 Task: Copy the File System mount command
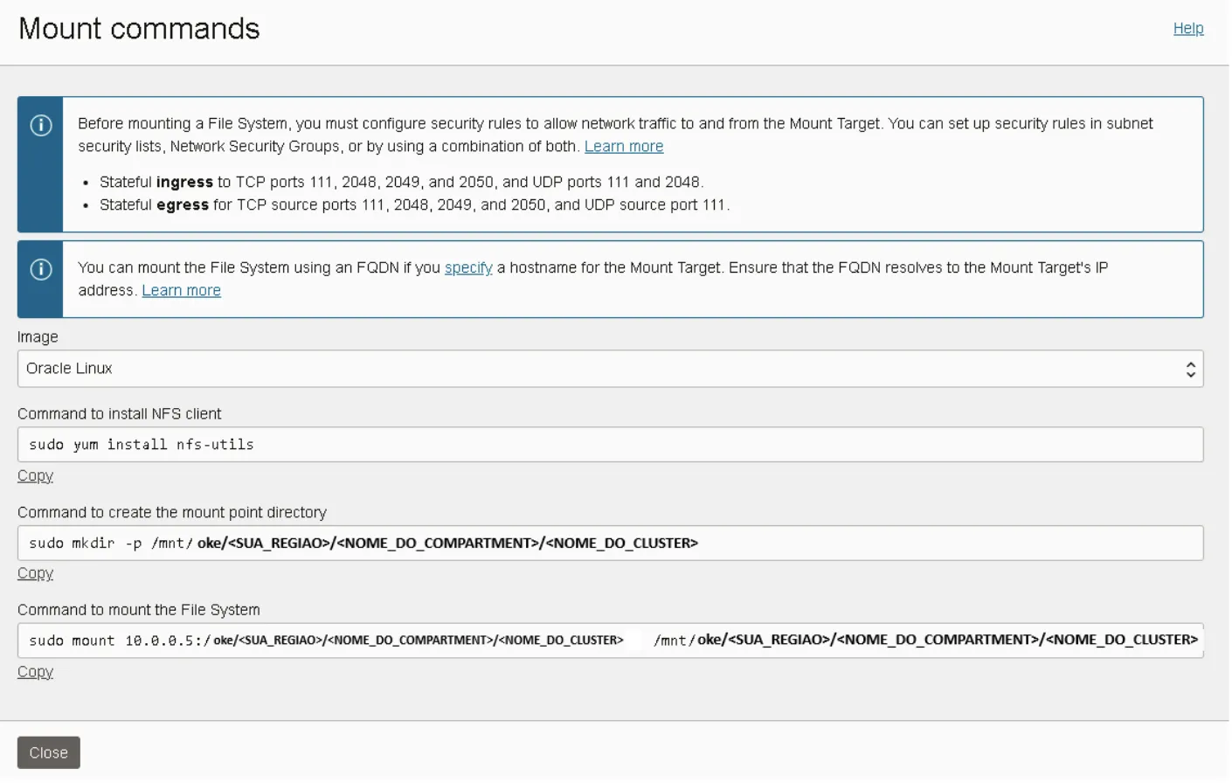(x=35, y=672)
